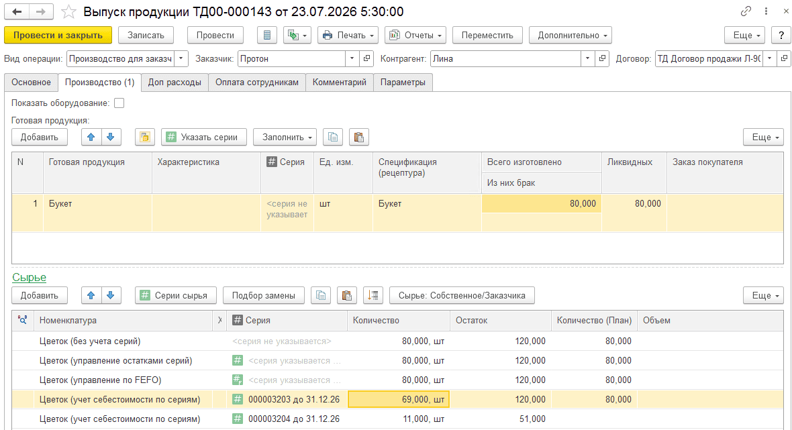Move raw material row down
Viewport: 792px width, 430px height.
coord(111,296)
